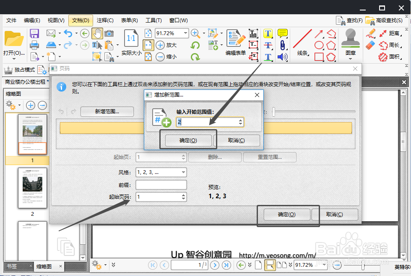Open the 文档(D) menu
The image size is (411, 276).
[80, 20]
